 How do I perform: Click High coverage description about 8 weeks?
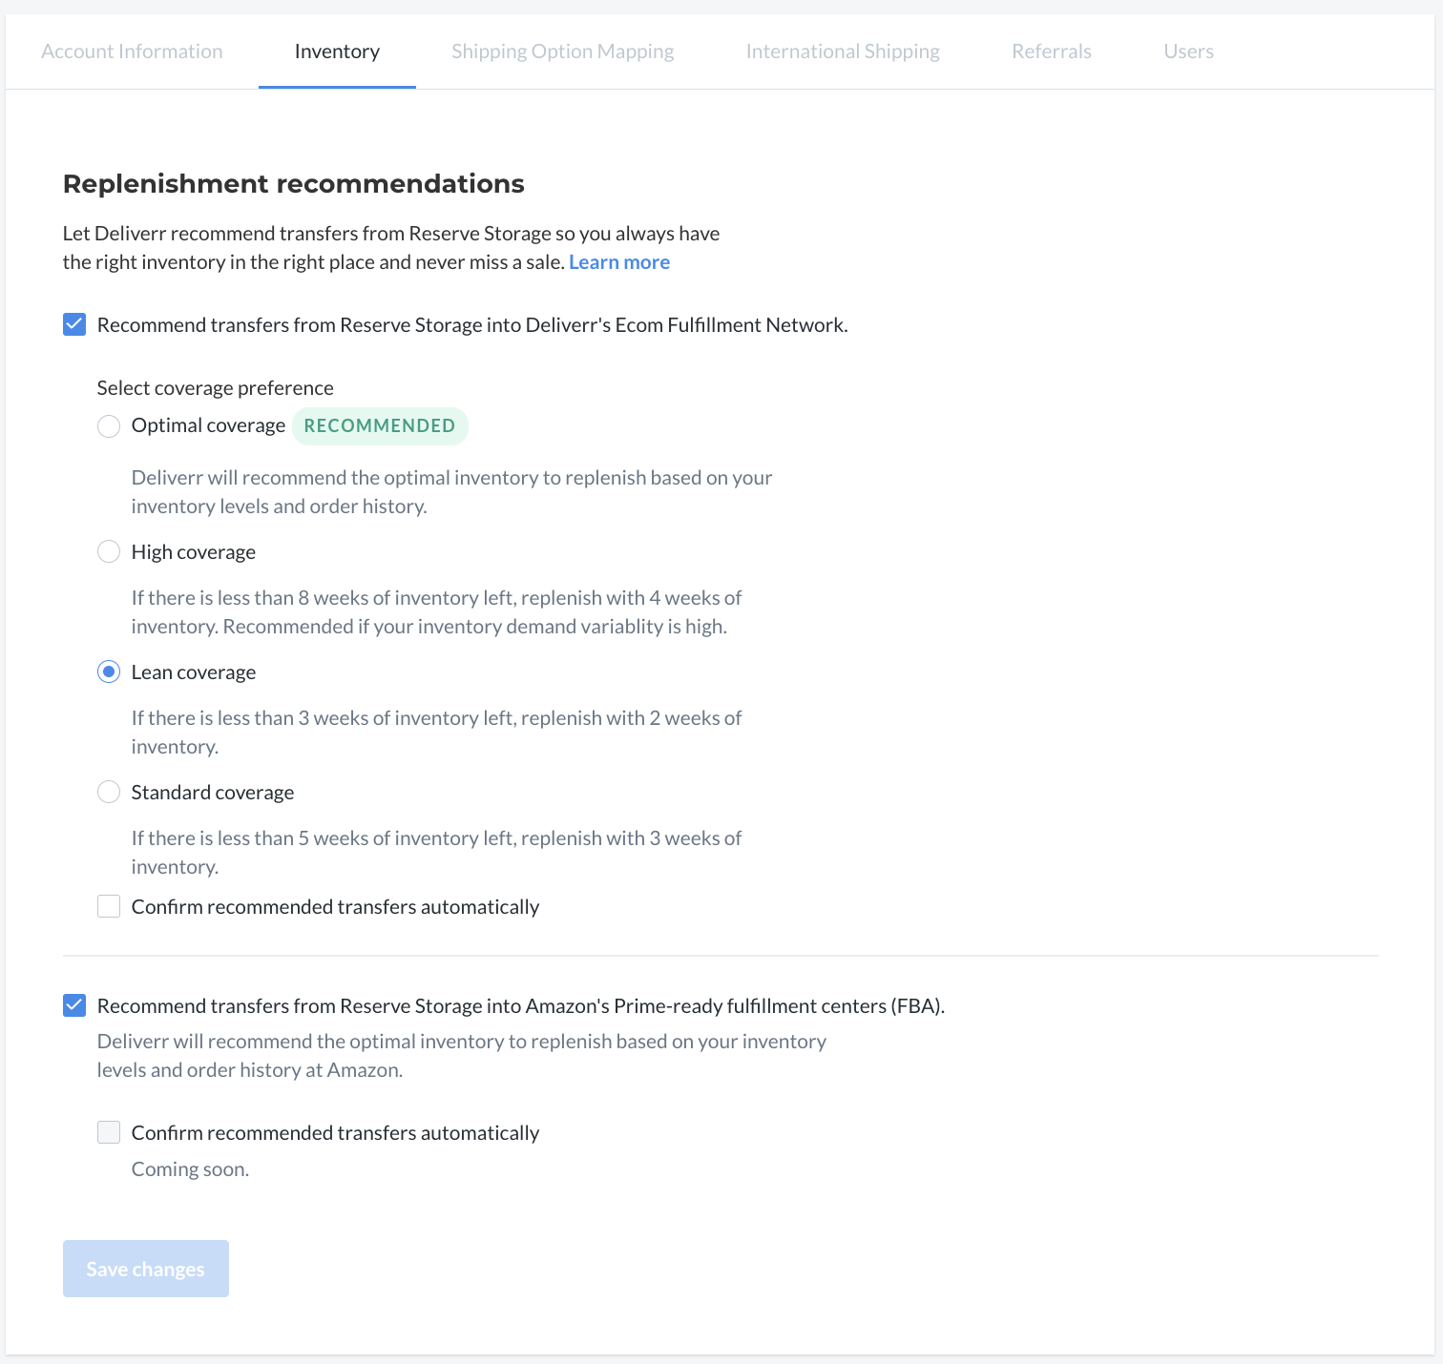click(x=436, y=611)
